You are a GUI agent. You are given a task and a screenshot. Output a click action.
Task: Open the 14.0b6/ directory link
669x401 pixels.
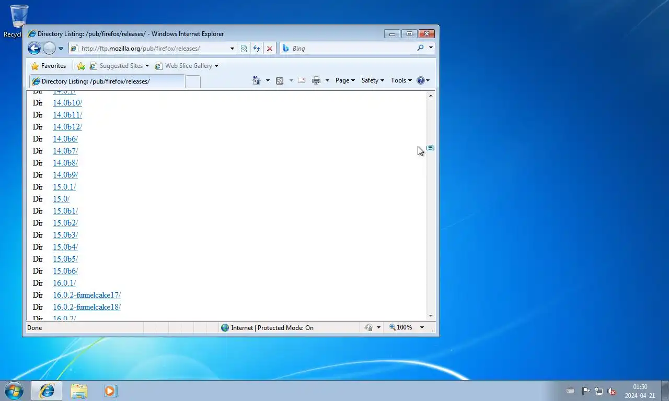click(65, 139)
